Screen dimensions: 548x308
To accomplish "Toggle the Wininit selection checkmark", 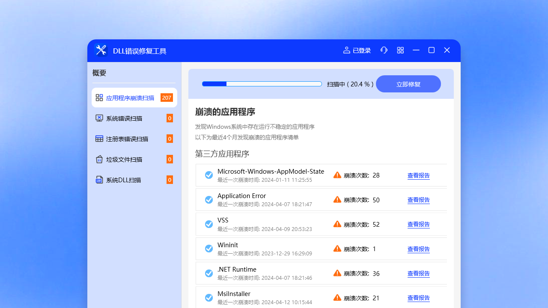I will pos(209,248).
